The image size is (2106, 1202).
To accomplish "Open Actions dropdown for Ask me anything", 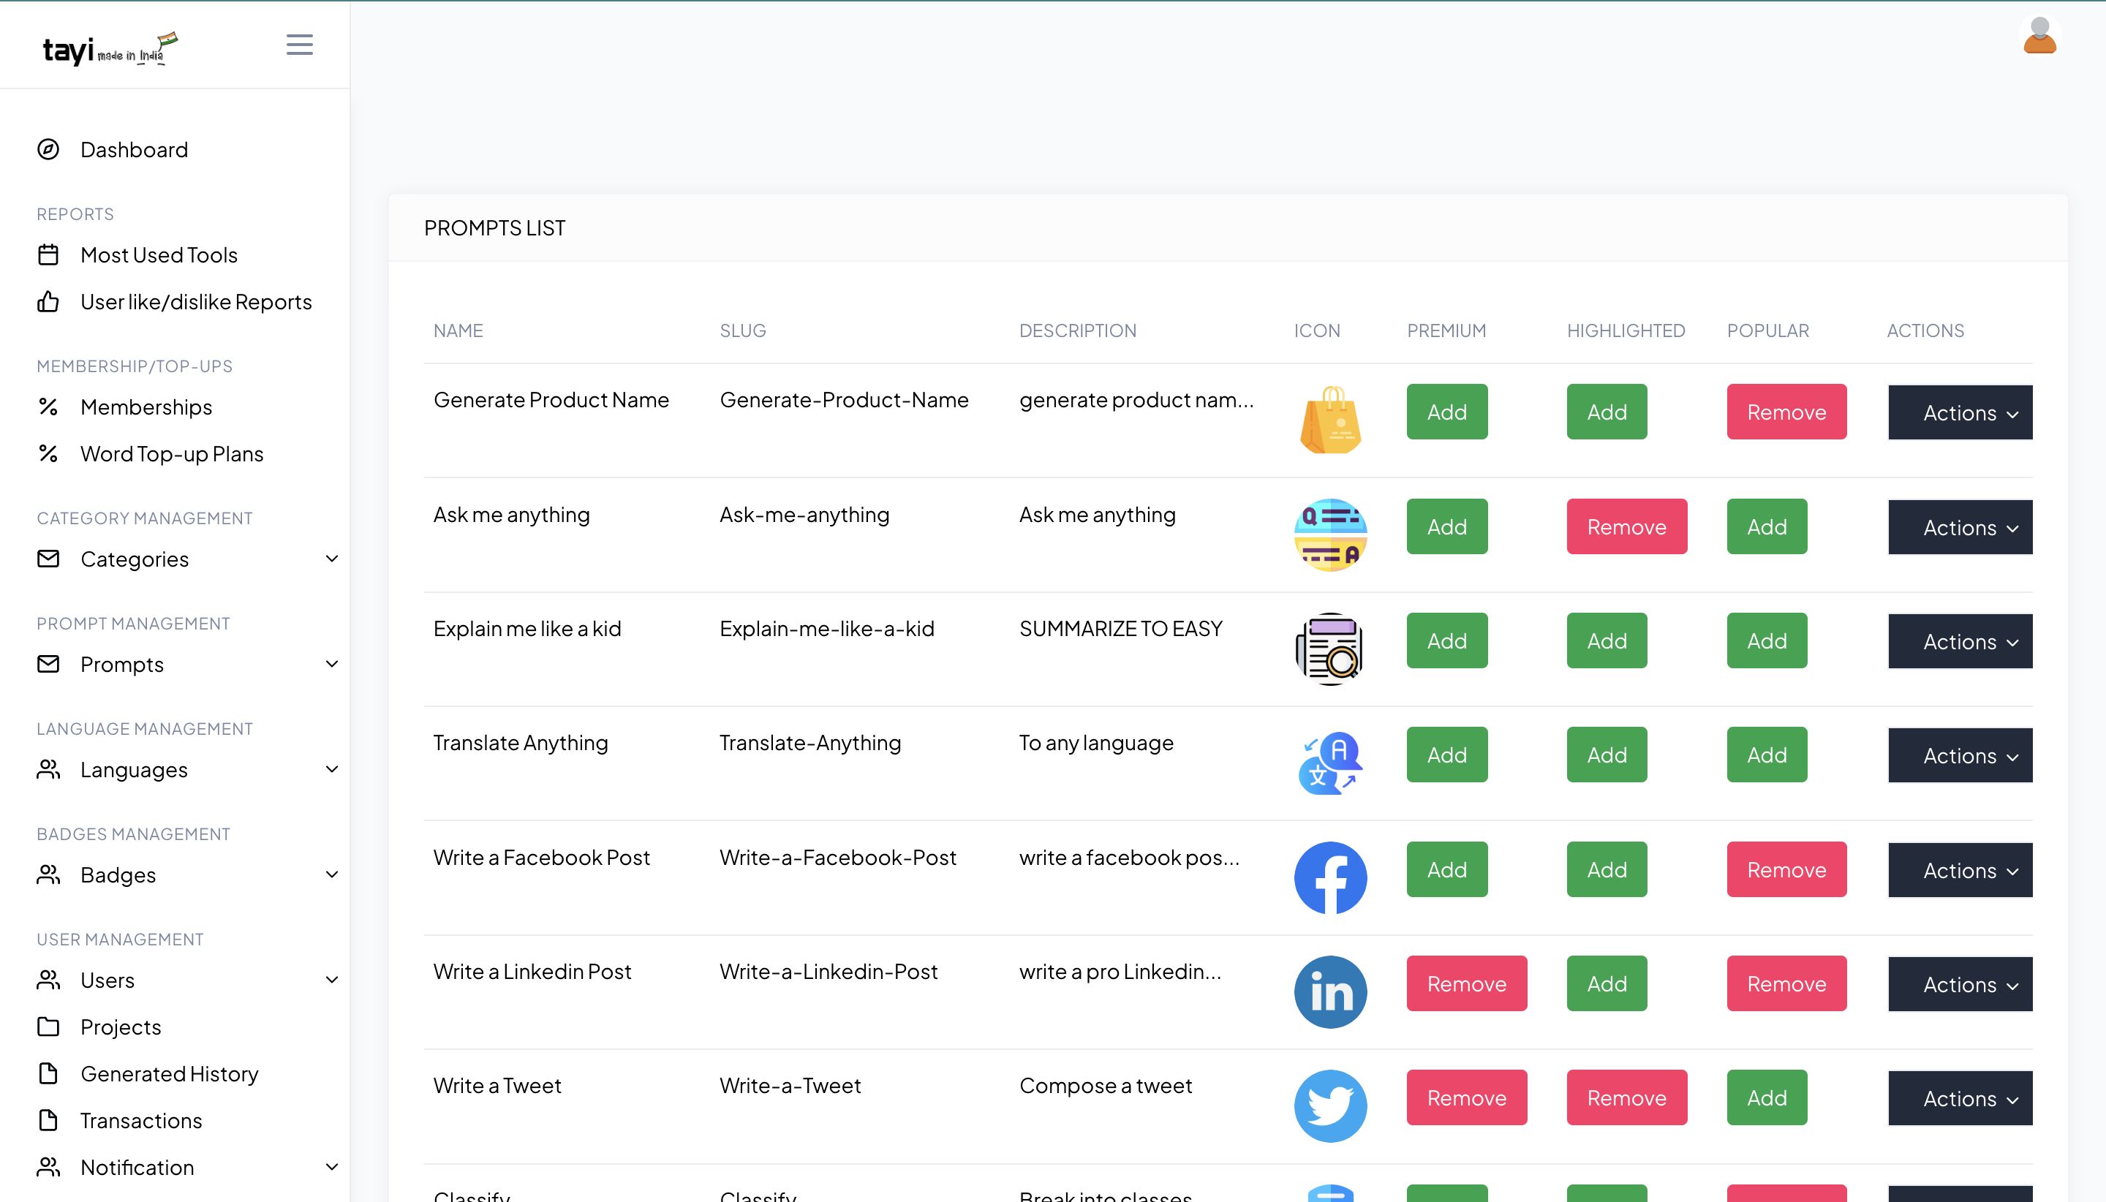I will (x=1960, y=526).
